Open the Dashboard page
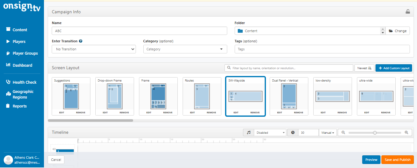The image size is (417, 168). coord(22,65)
